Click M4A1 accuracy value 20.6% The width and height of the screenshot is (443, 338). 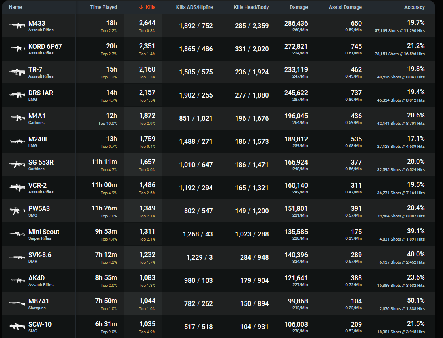[x=415, y=115]
